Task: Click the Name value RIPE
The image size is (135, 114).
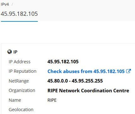Action: coord(52,100)
